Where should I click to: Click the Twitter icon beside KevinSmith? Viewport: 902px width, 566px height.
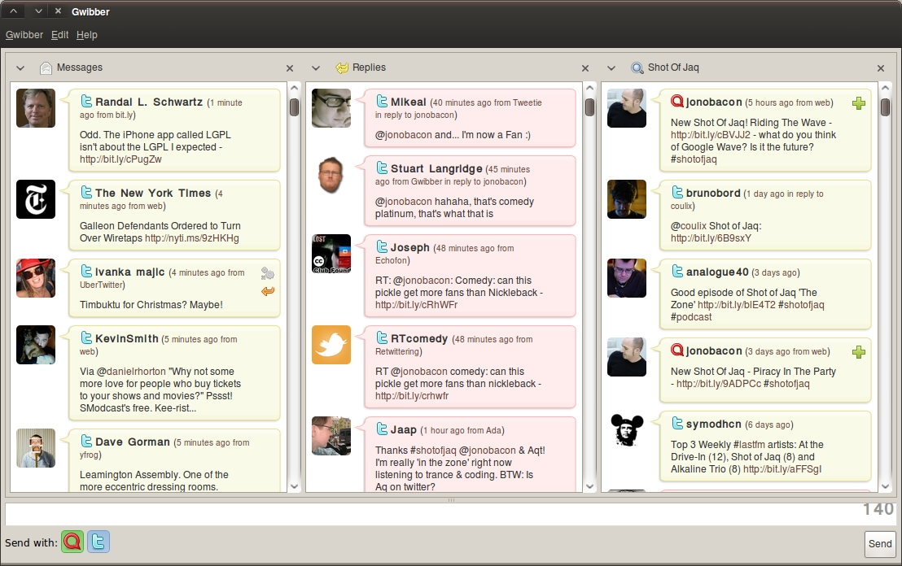(86, 337)
